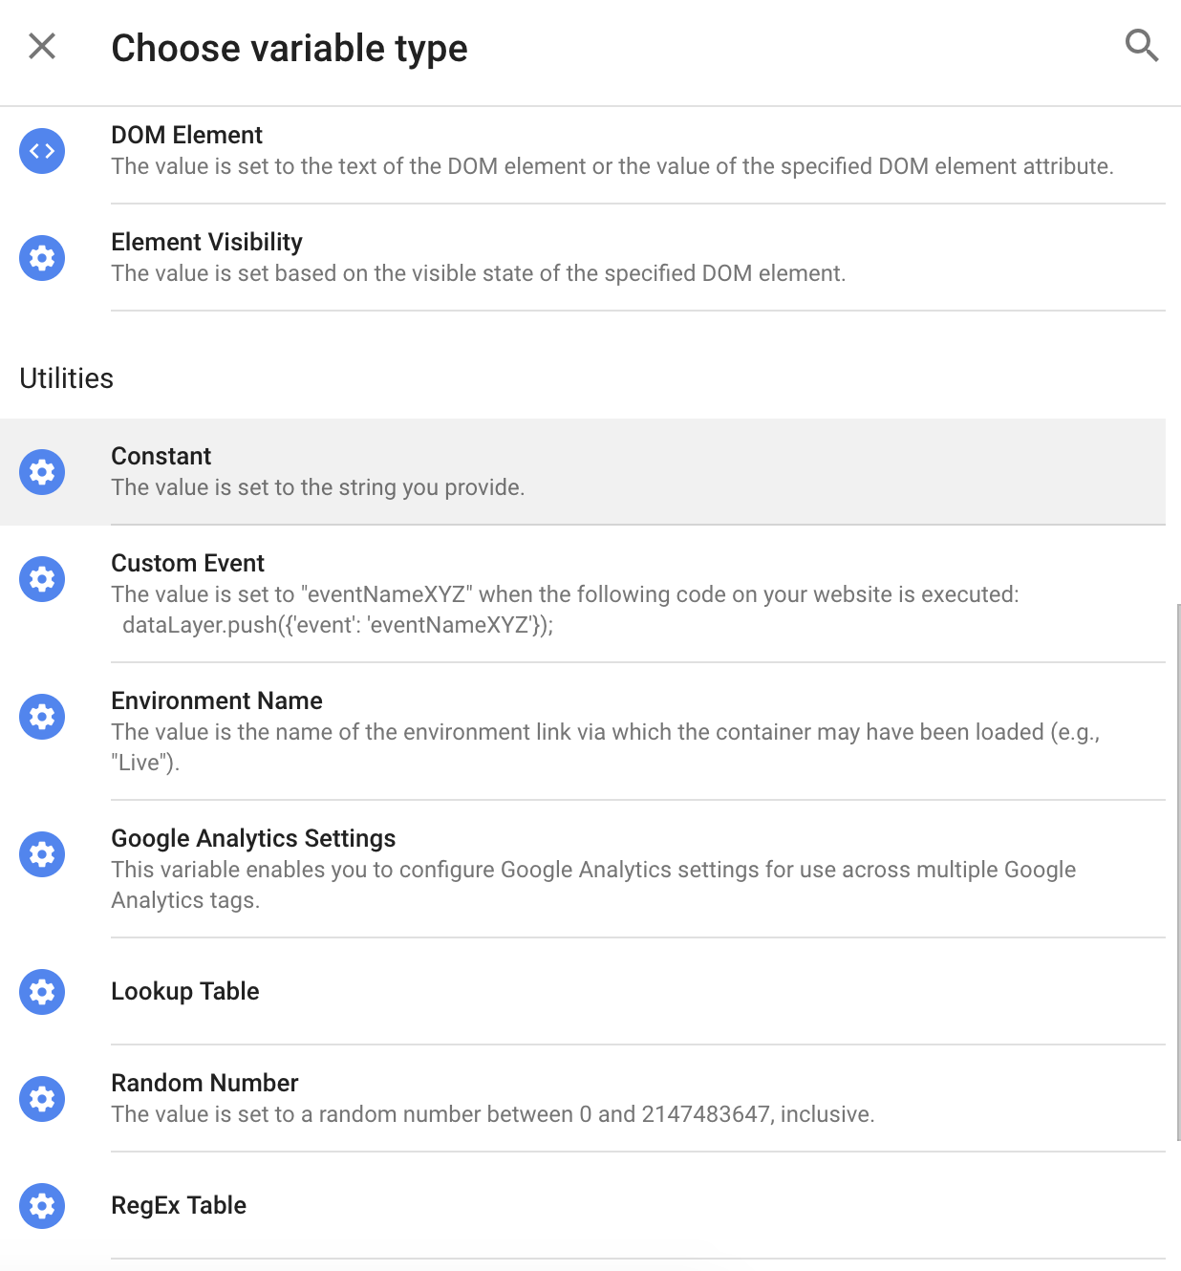Screen dimensions: 1181x1271
Task: Select the DOM Element variable type
Action: coord(187,136)
